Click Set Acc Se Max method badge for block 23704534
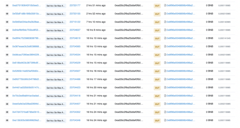This screenshot has height=128, width=240. [x=56, y=55]
